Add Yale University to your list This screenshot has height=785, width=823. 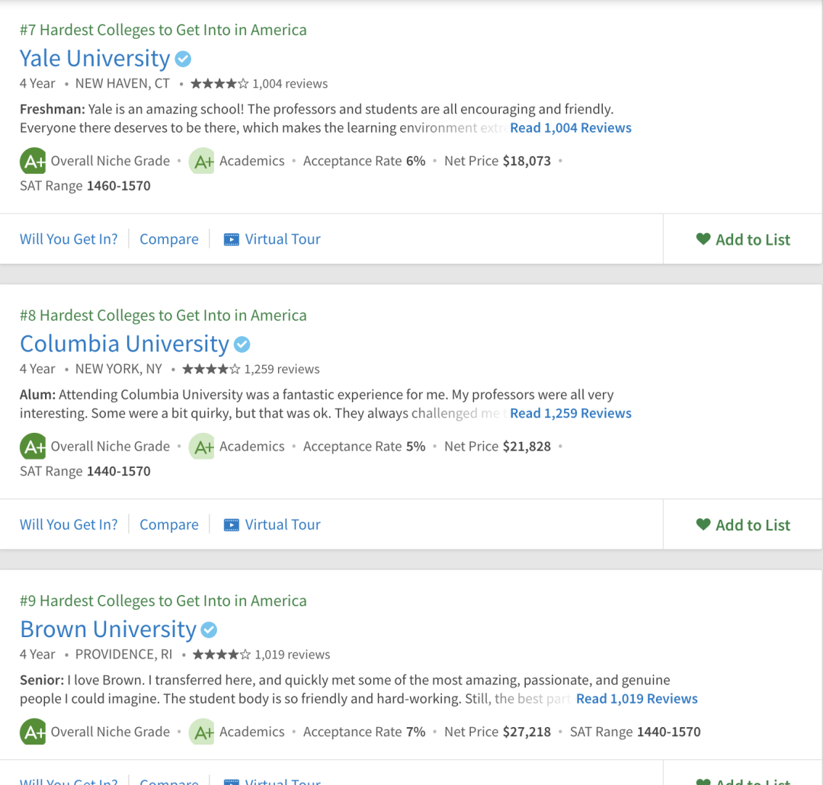coord(743,239)
